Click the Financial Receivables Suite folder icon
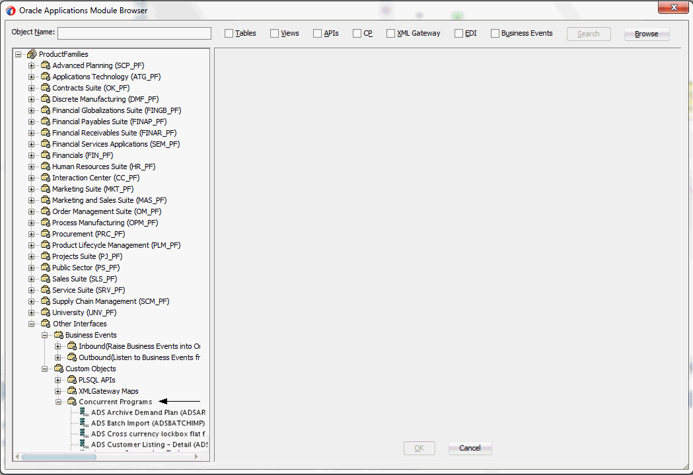The image size is (693, 475). tap(46, 133)
